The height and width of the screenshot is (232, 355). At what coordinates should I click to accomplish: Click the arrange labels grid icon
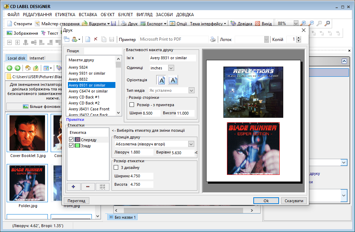pos(102,186)
